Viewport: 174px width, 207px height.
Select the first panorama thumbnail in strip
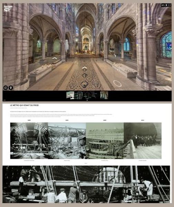(x=70, y=95)
